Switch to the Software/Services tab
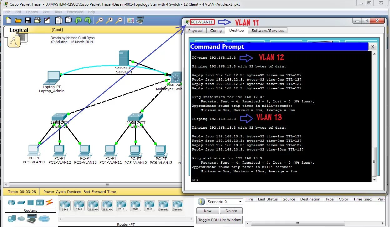 point(268,31)
